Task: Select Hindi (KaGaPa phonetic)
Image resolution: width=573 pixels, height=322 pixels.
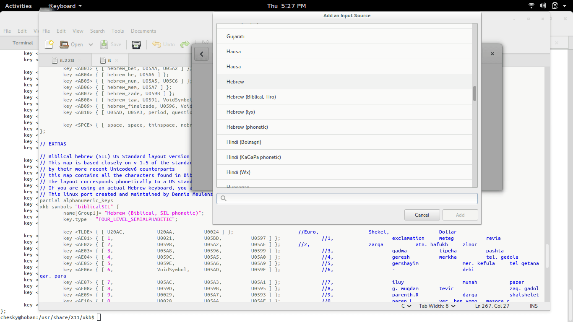Action: point(344,157)
